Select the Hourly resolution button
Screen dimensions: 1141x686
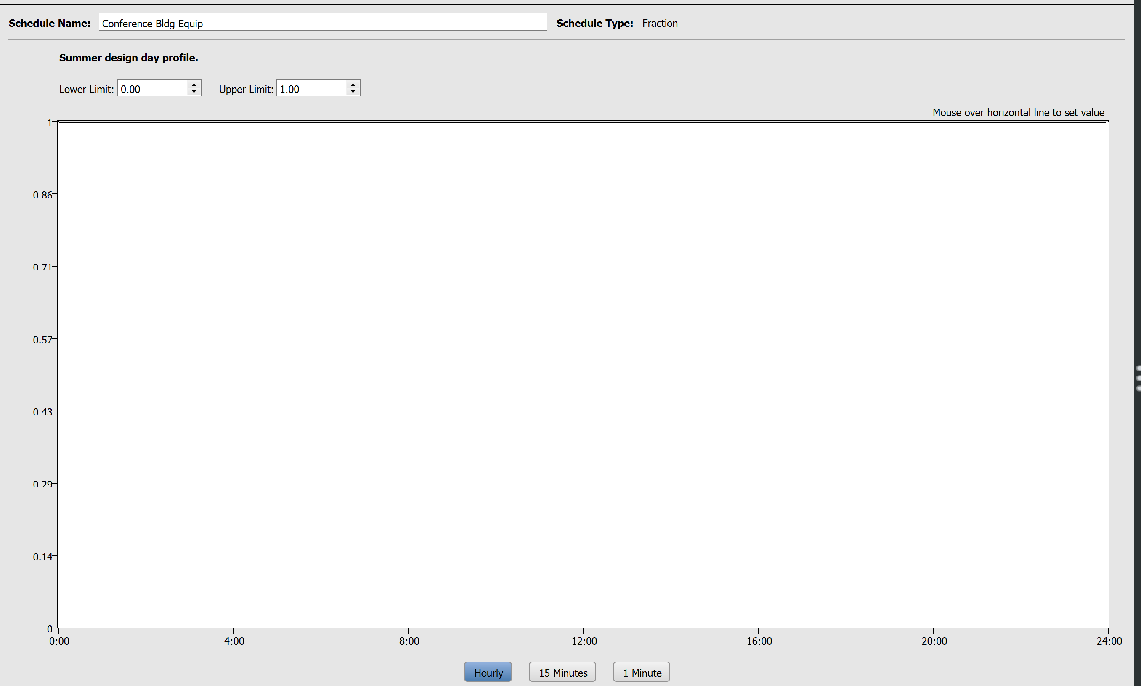pos(488,672)
